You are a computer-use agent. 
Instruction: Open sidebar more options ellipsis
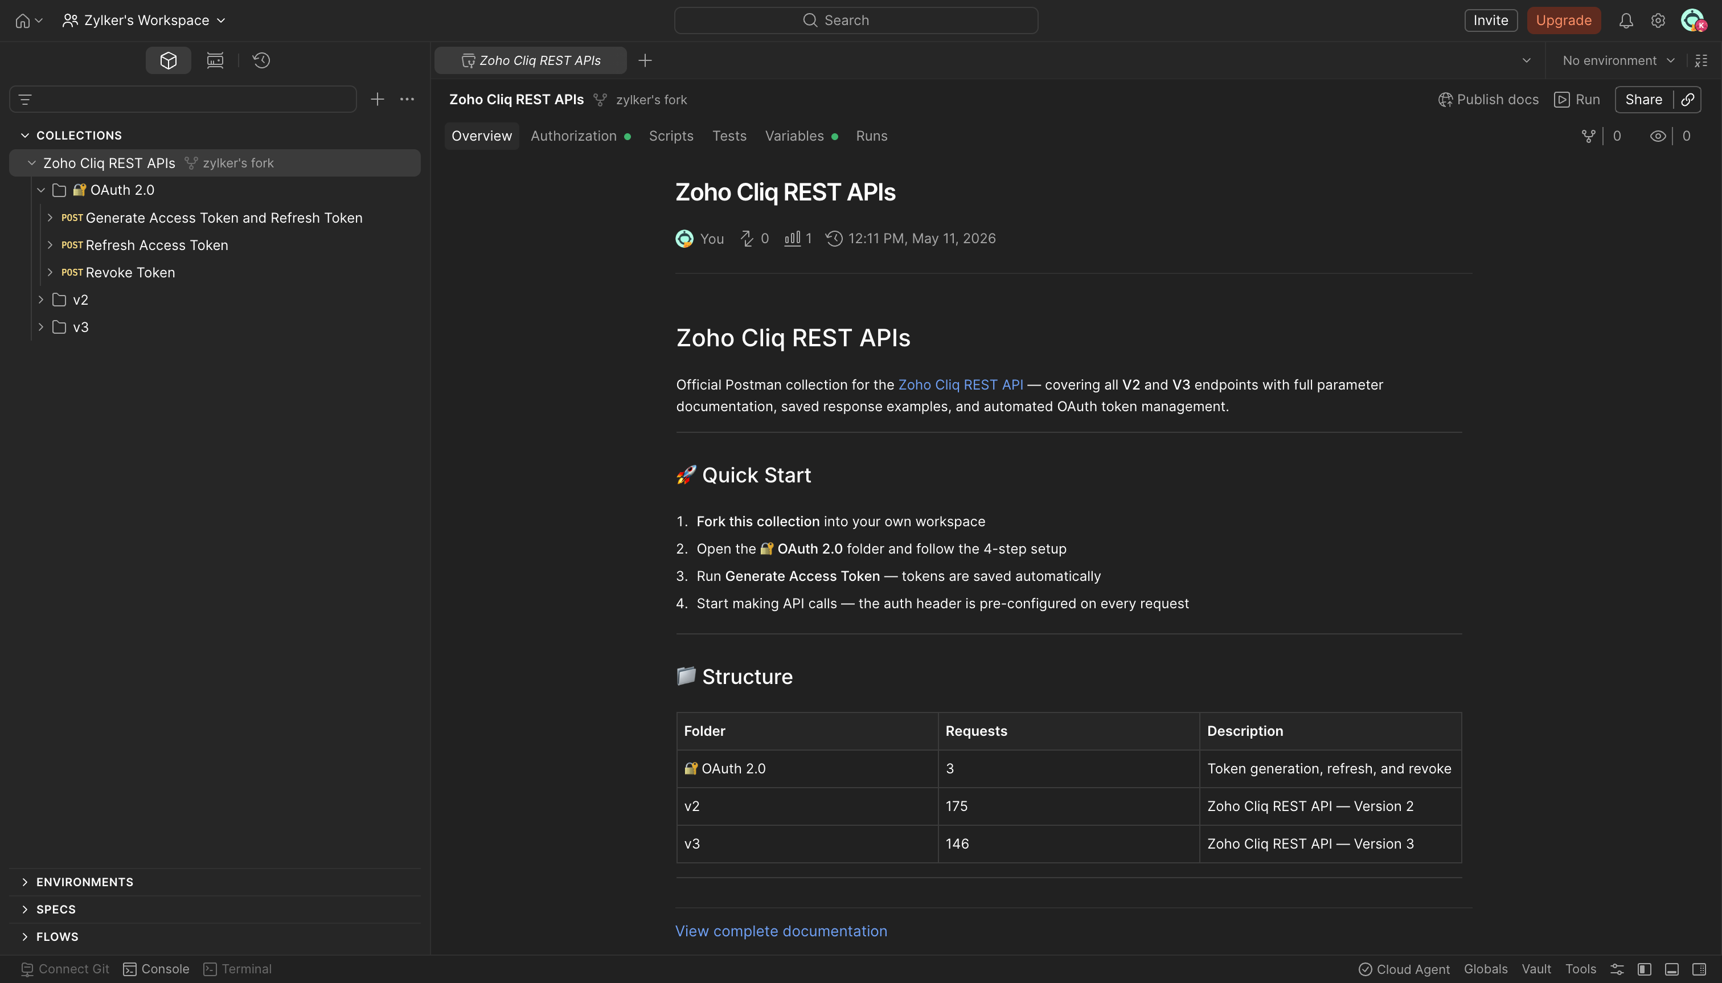tap(407, 100)
